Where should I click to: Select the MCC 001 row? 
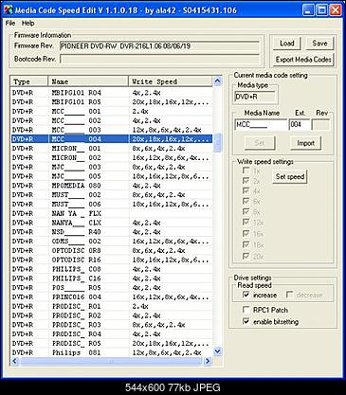pos(112,111)
